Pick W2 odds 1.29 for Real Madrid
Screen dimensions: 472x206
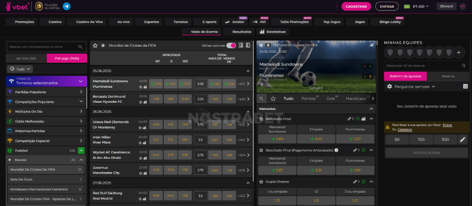[x=185, y=195]
